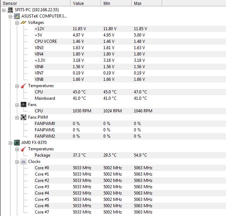Click the 47.0 °C CPU max value
Viewport: 226px width, 216px height.
[x=140, y=92]
